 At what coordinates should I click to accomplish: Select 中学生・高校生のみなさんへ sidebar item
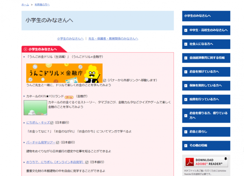(x=206, y=30)
